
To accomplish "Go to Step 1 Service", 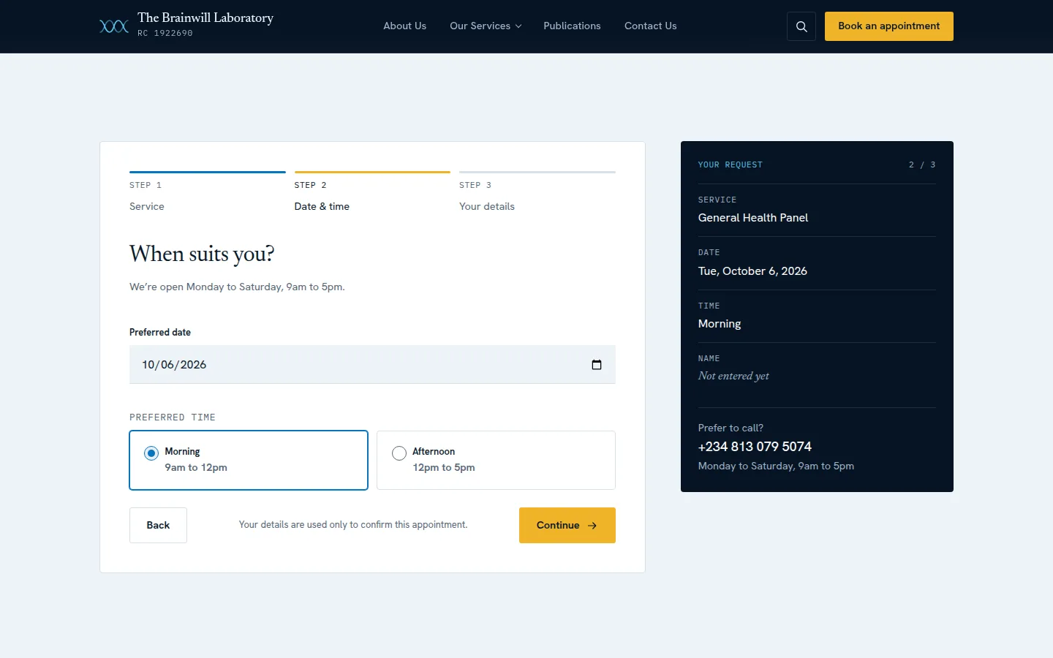I will click(208, 193).
